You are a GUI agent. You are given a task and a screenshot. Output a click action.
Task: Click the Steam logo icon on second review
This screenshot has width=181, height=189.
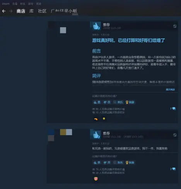point(175,135)
